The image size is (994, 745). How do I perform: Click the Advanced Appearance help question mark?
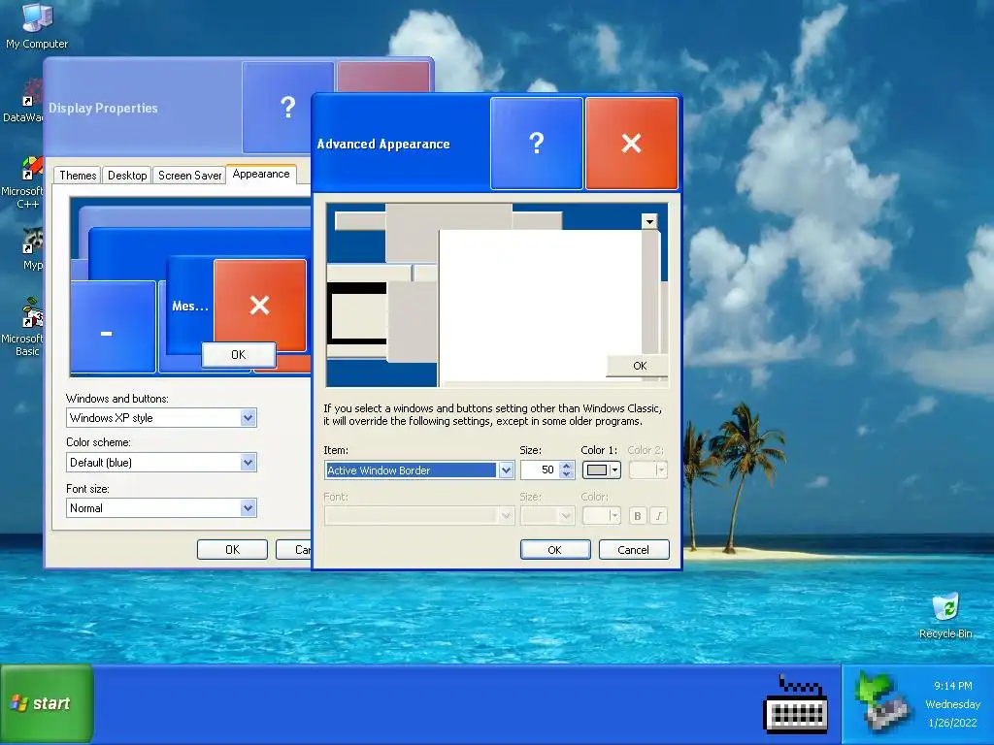[536, 144]
